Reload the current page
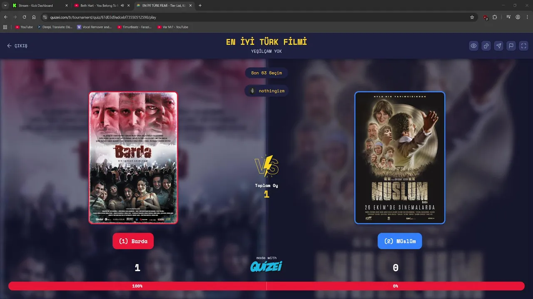Image resolution: width=533 pixels, height=299 pixels. pyautogui.click(x=25, y=17)
